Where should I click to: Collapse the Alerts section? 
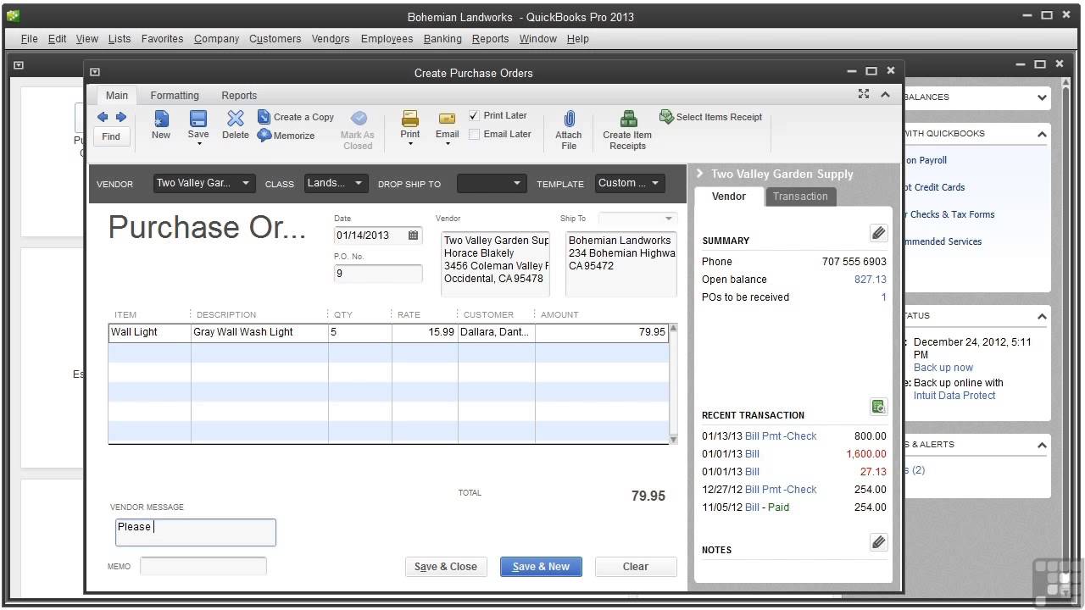(1042, 445)
